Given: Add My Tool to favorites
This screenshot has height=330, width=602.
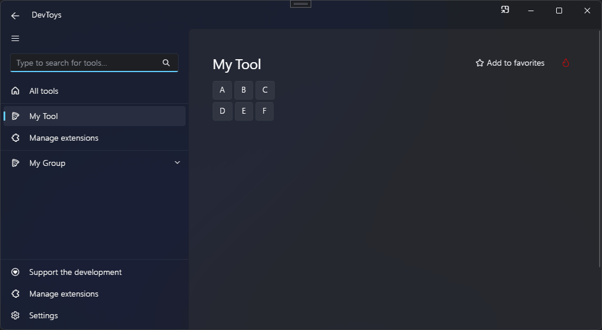Looking at the screenshot, I should click(x=510, y=63).
